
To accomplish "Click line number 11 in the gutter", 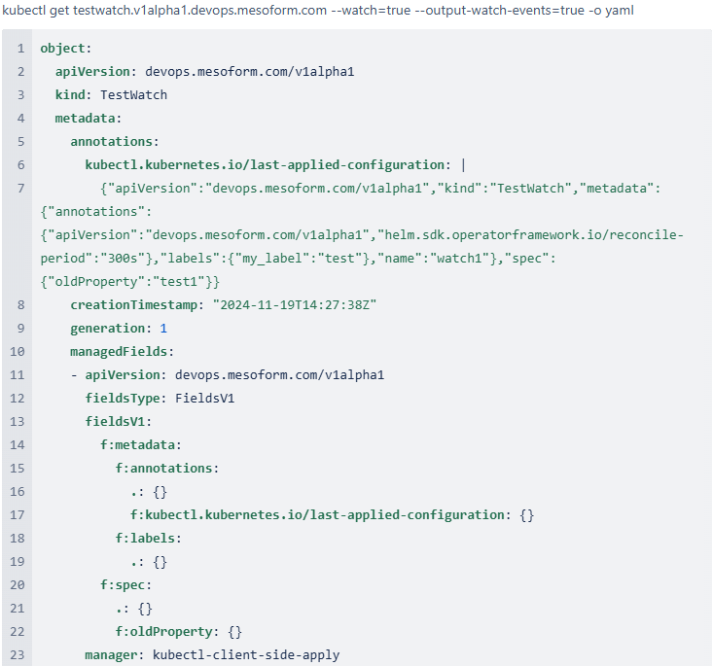I will tap(20, 374).
